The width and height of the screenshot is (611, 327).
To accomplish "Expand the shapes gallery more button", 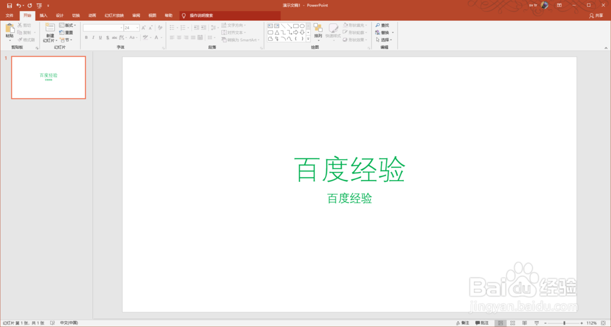I will click(308, 39).
